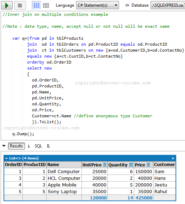The image size is (185, 204).
Task: Click the customer cell Sam
Action: pos(164,172)
